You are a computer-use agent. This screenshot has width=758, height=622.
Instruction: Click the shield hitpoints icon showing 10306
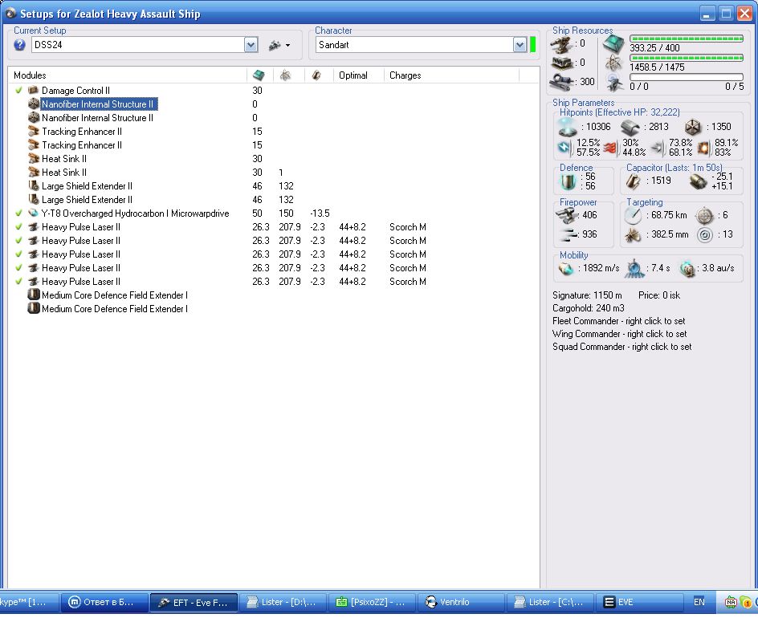567,127
